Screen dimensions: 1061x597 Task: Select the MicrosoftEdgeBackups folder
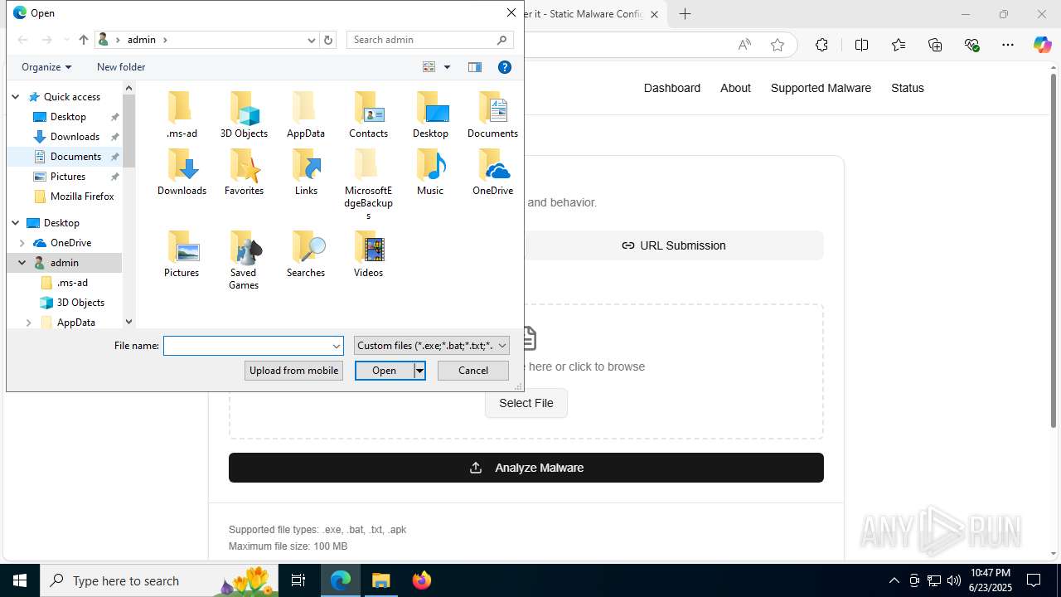click(368, 184)
